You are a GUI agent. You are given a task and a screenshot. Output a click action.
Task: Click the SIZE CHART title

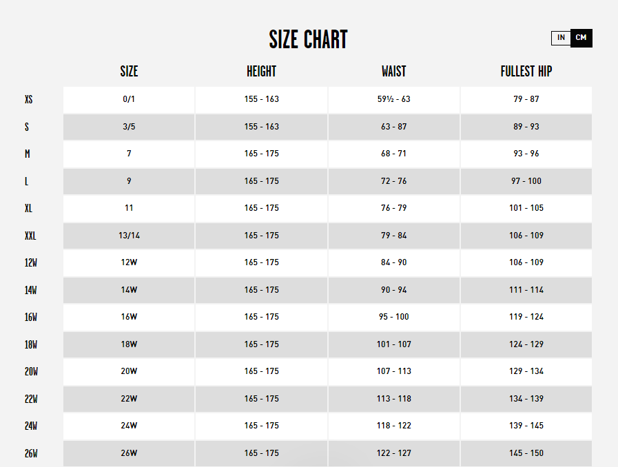coord(308,39)
